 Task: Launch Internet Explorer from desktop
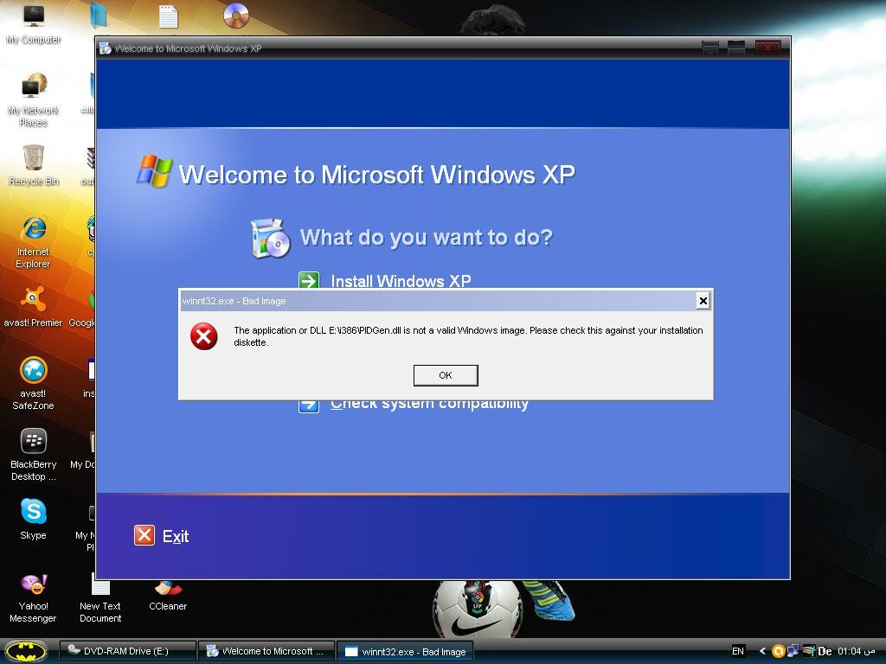pyautogui.click(x=34, y=242)
